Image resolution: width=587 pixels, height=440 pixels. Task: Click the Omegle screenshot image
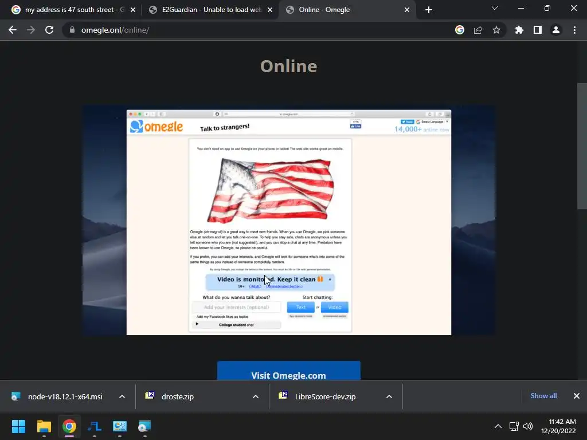289,220
